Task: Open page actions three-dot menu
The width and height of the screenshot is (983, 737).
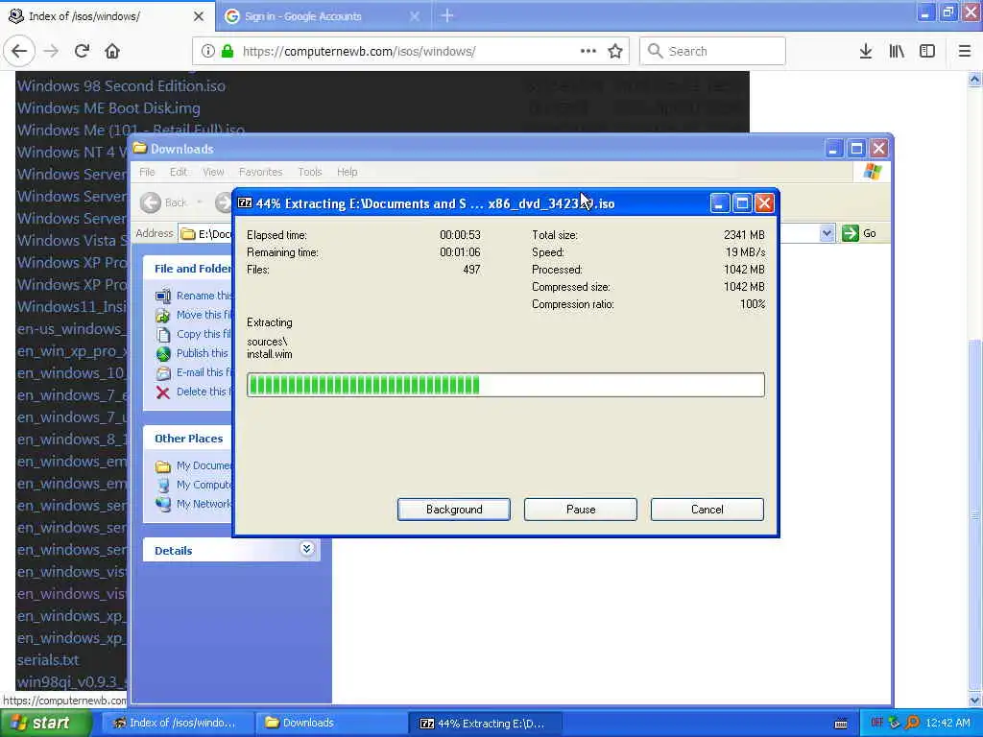Action: click(x=588, y=51)
